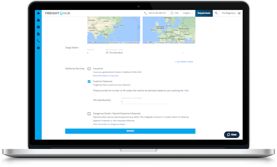This screenshot has height=167, width=277.
Task: Open settings via the gear icon
Action: click(38, 48)
